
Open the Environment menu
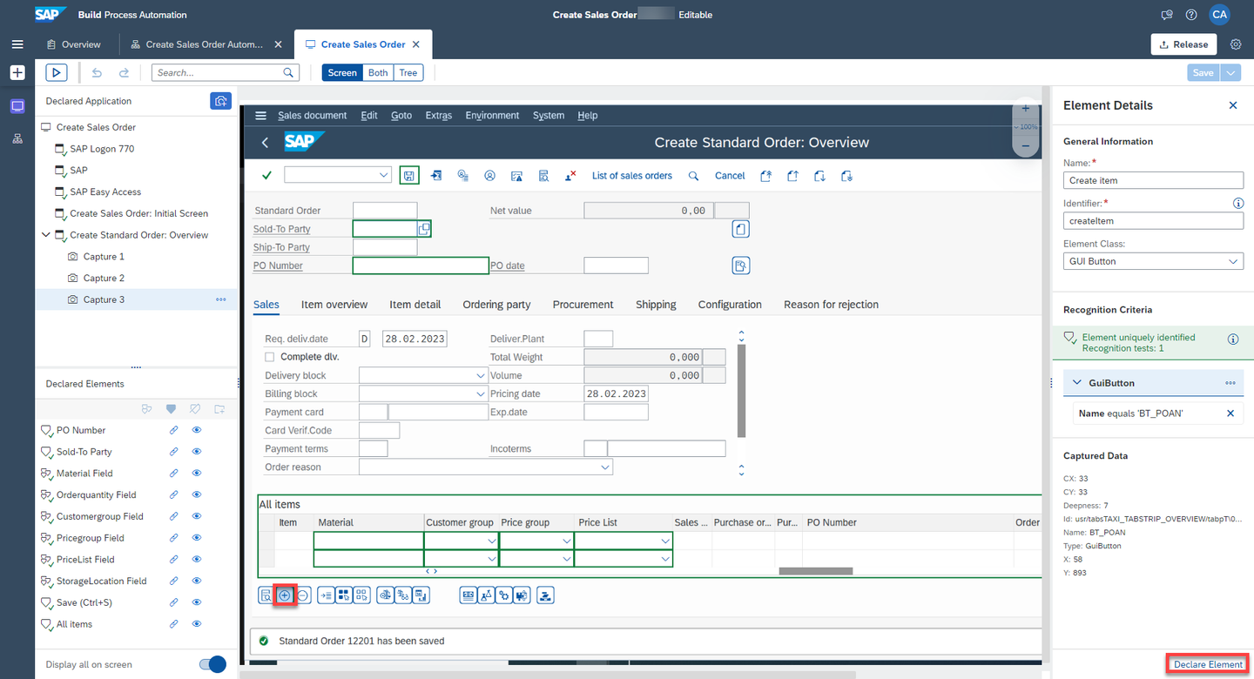[x=492, y=116]
